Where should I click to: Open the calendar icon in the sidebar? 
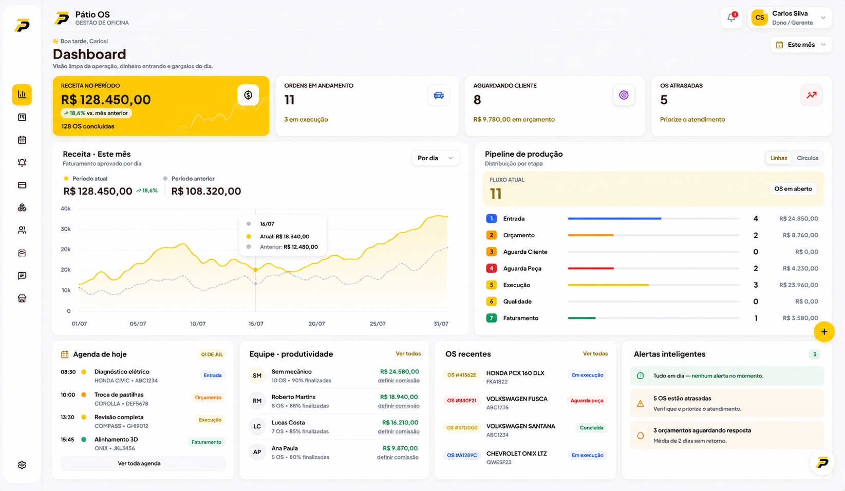[22, 140]
